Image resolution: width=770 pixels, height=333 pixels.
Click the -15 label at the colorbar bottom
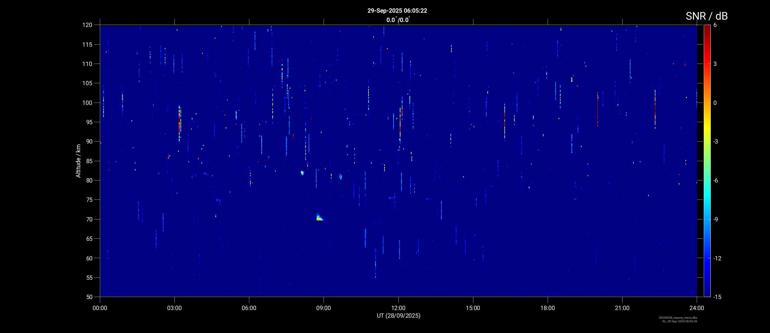[717, 297]
